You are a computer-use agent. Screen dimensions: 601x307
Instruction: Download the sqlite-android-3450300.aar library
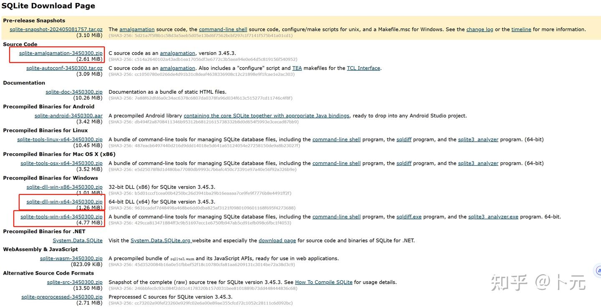click(68, 115)
